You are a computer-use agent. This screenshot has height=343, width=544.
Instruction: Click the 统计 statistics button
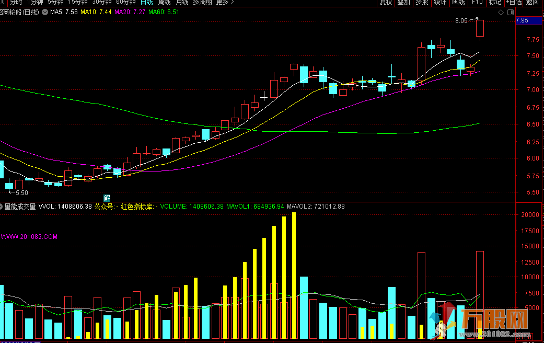coord(440,3)
